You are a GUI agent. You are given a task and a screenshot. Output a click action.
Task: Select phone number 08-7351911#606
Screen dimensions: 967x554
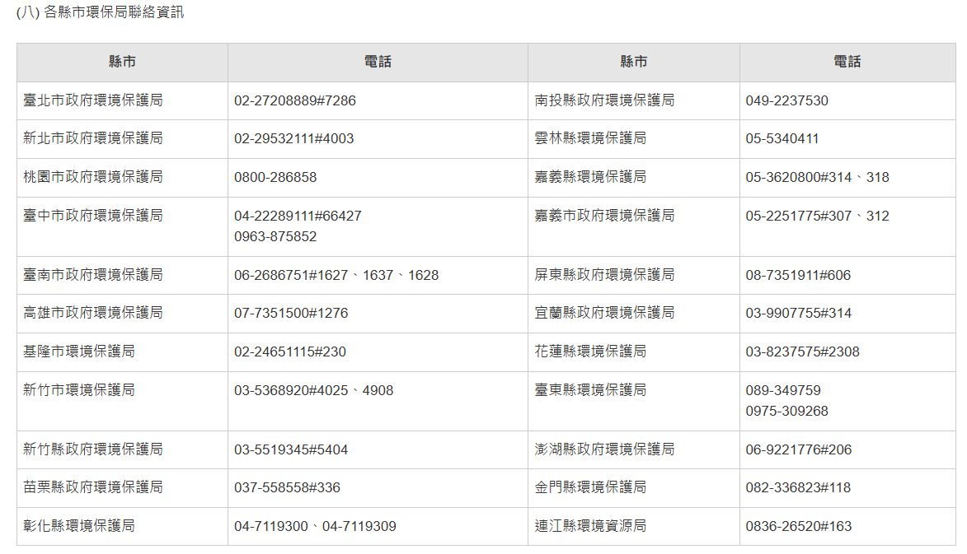(x=798, y=275)
